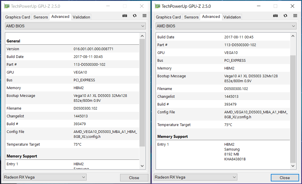Close the left GPU-Z window with X
The image size is (302, 184).
pos(142,6)
